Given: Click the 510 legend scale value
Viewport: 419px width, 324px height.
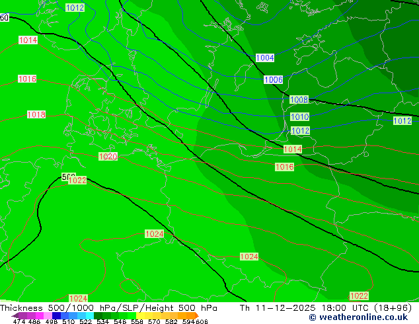Looking at the screenshot, I should (69, 321).
